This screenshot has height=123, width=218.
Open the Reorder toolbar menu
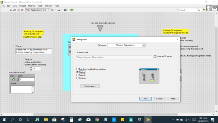72,10
